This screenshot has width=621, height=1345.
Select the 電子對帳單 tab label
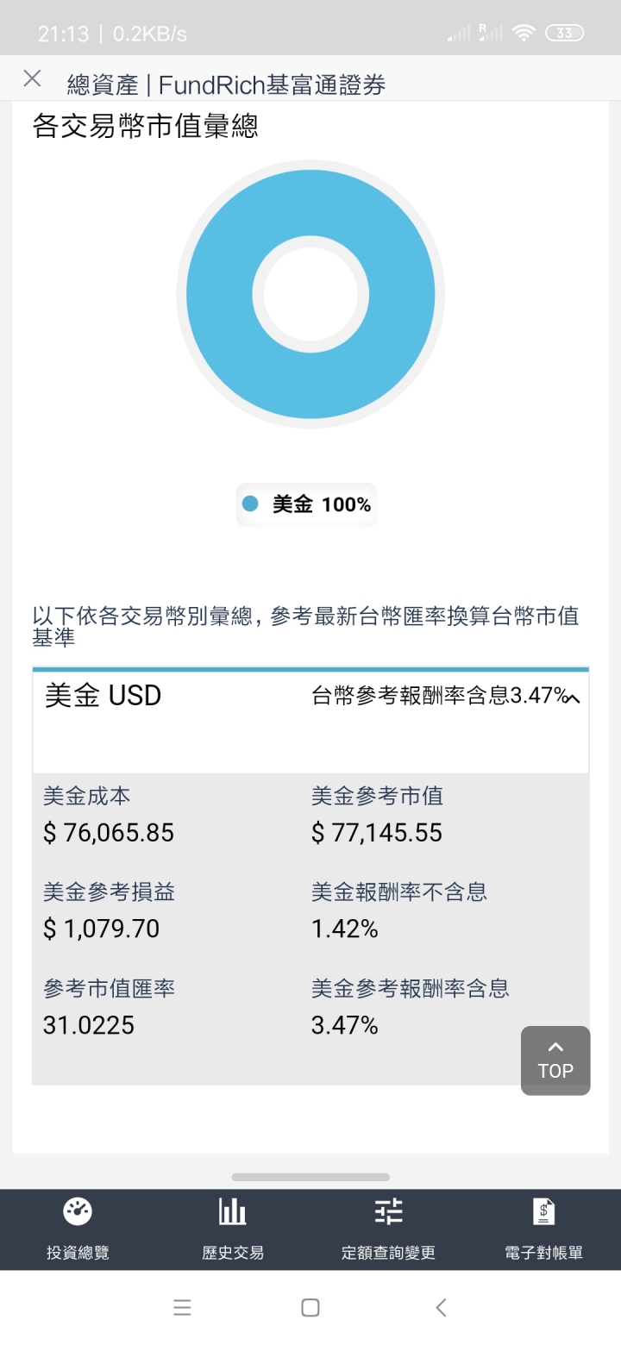[x=543, y=1253]
